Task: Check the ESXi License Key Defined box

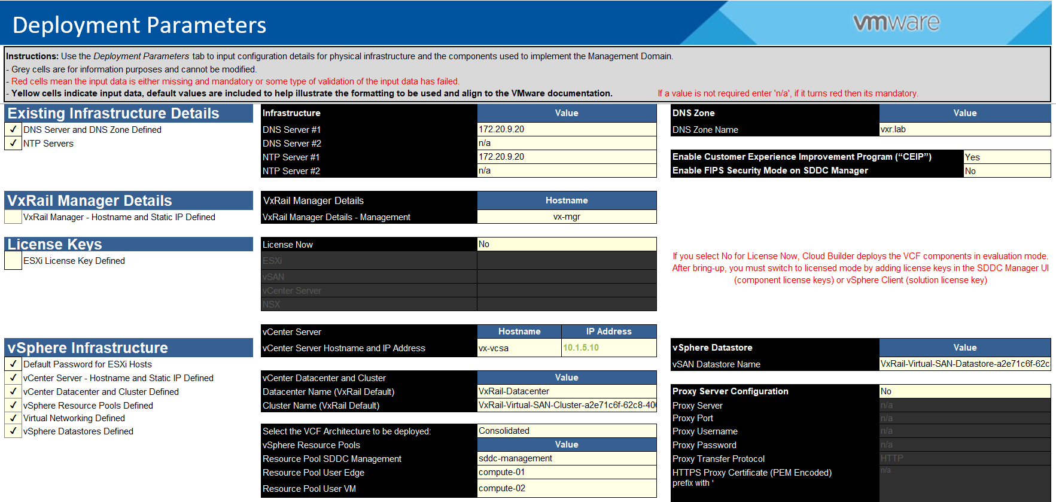Action: [13, 260]
